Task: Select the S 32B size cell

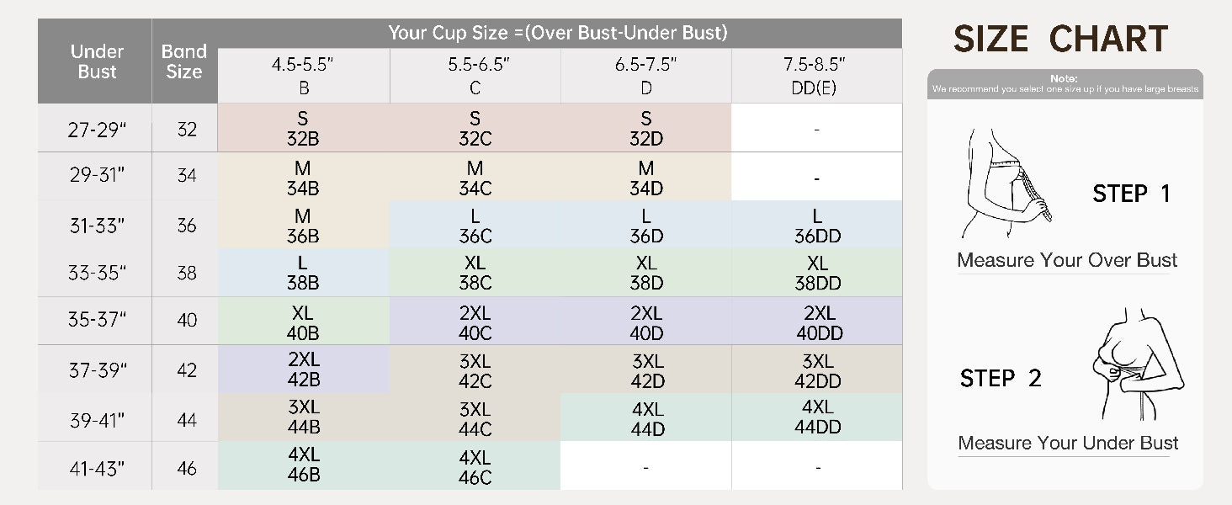Action: pos(304,128)
